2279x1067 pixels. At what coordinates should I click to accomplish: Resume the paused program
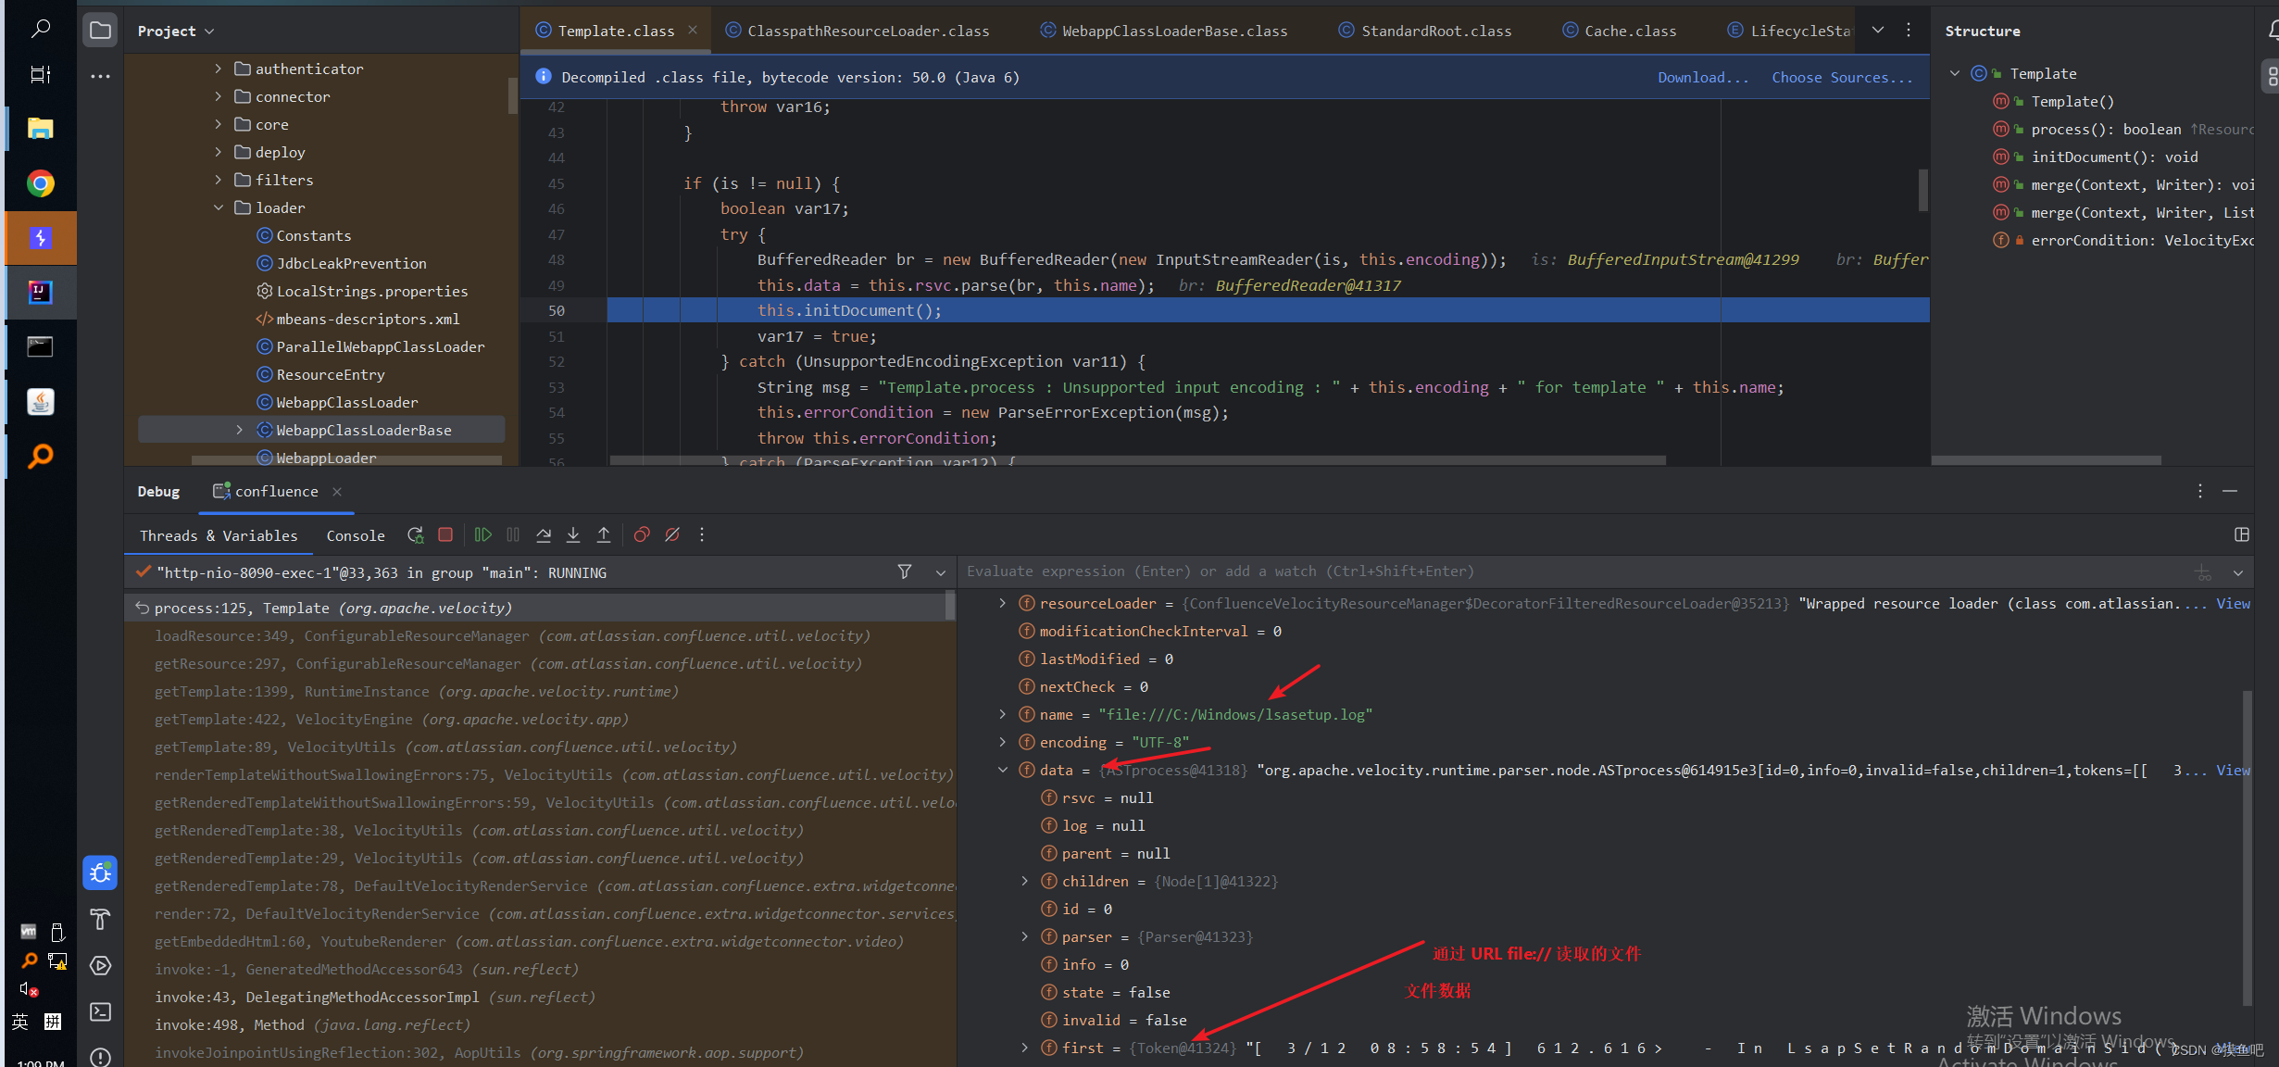482,534
